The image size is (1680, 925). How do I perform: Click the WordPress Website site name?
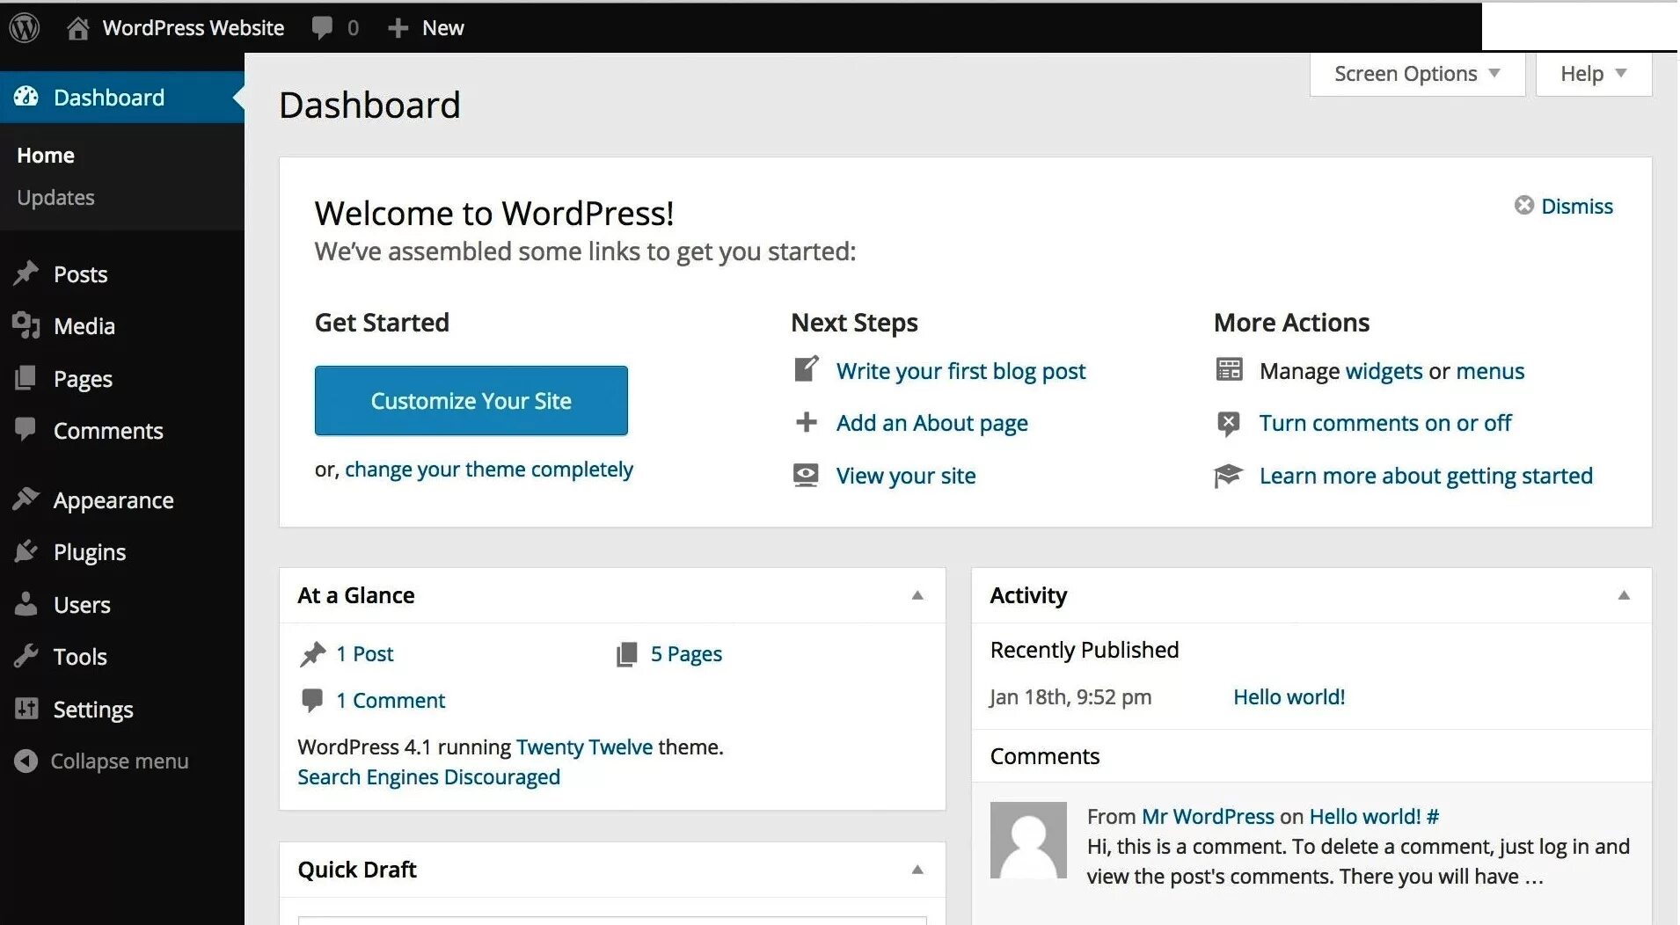194,28
